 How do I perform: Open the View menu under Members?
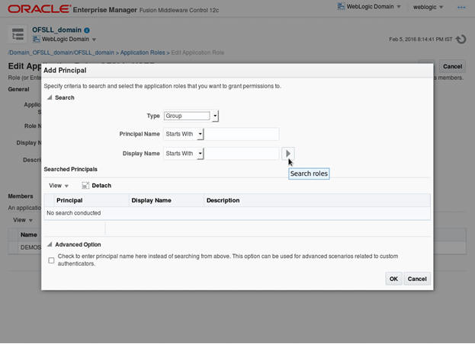(23, 220)
